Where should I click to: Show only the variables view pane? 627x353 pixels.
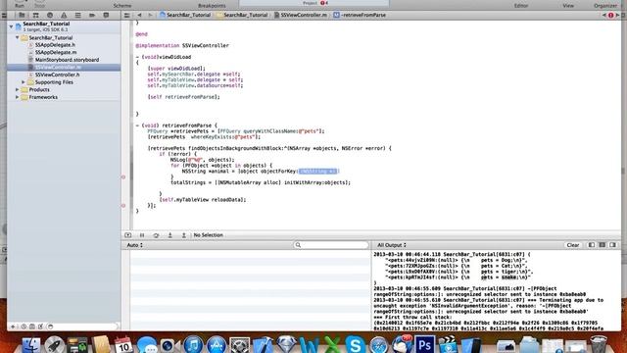tap(592, 245)
